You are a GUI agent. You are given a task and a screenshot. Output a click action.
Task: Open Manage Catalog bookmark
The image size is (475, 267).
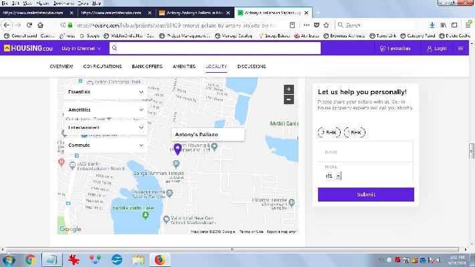(x=234, y=36)
